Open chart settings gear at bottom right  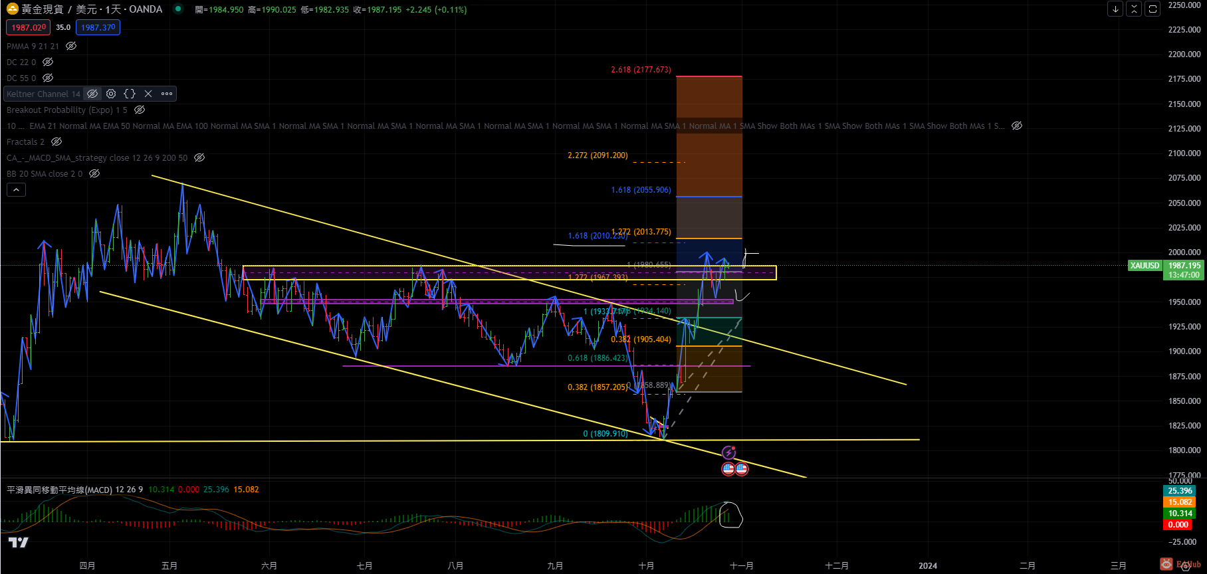point(1185,566)
